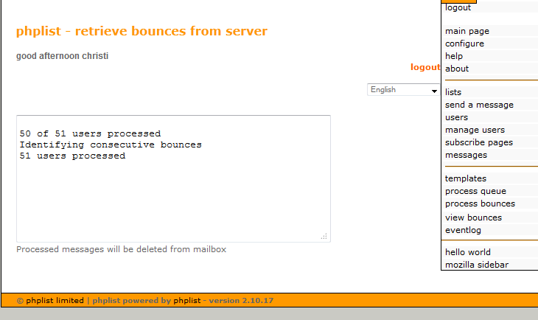
Task: Go to subscribe pages
Action: (x=478, y=142)
